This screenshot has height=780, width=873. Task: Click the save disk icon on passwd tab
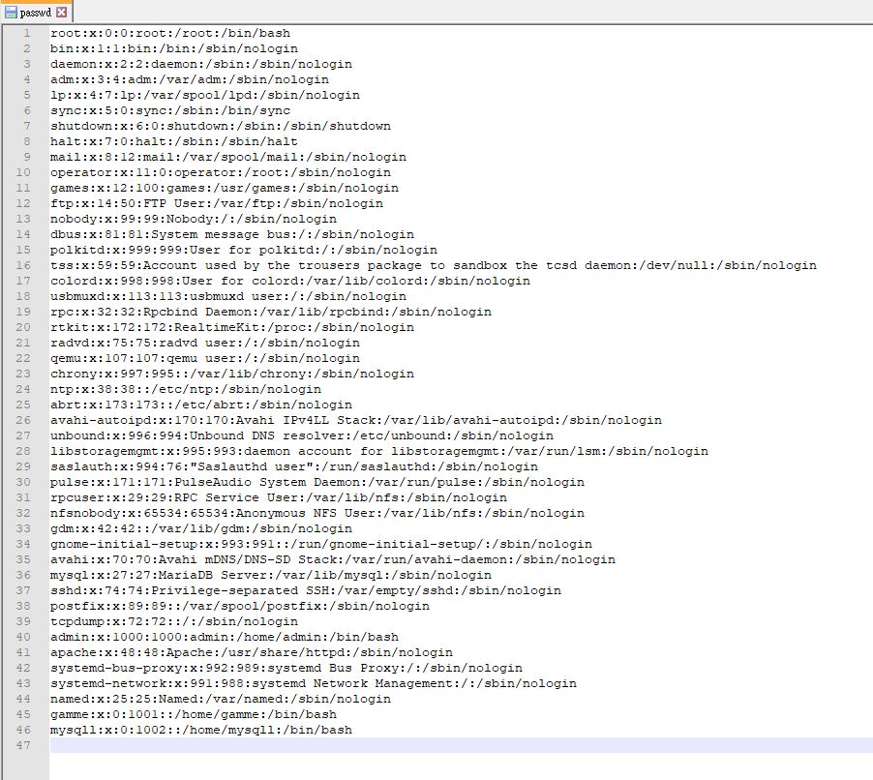[11, 12]
